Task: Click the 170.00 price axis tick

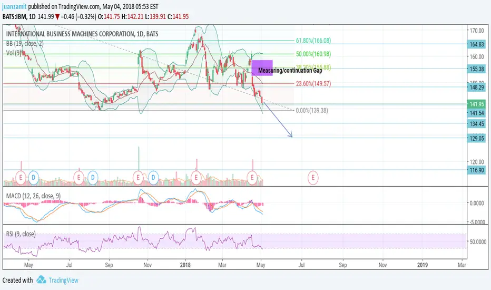Action: pos(477,31)
